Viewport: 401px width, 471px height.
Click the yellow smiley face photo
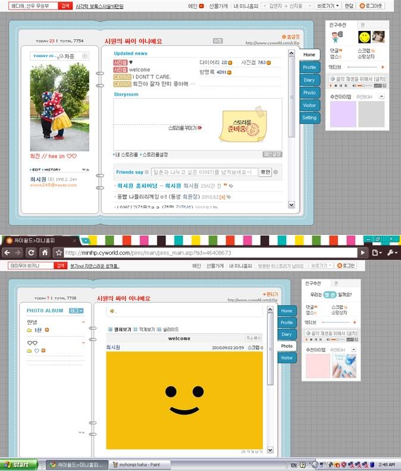[x=184, y=398]
